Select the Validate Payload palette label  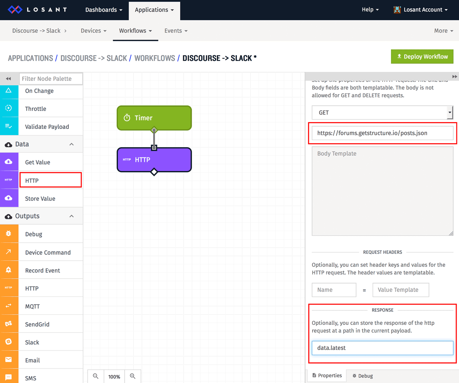point(47,127)
